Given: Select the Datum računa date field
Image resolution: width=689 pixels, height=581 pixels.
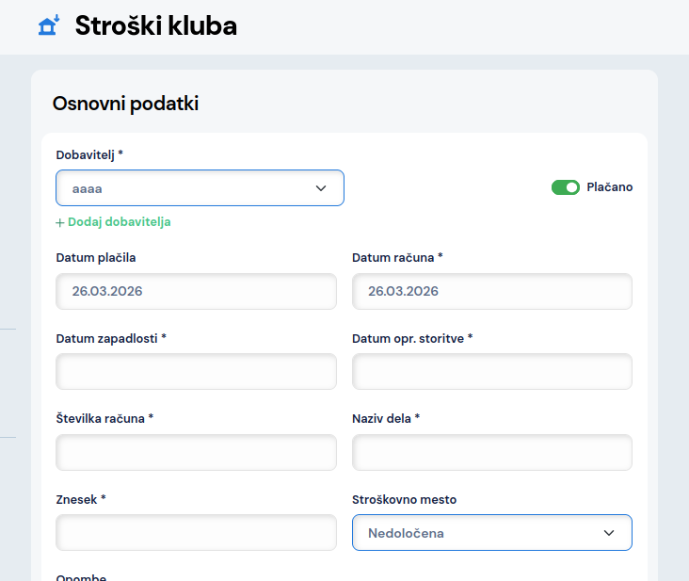Looking at the screenshot, I should pyautogui.click(x=491, y=292).
